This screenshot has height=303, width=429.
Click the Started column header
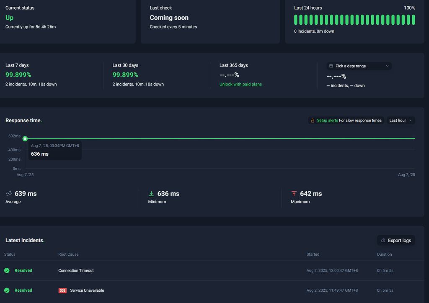click(x=313, y=254)
